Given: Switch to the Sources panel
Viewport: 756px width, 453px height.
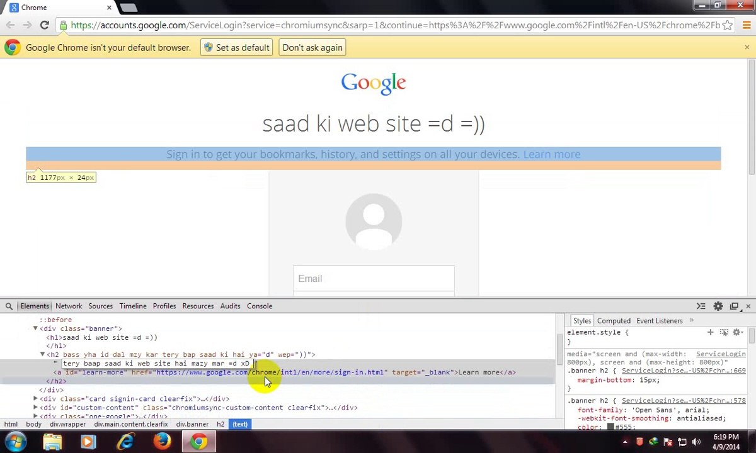Looking at the screenshot, I should point(100,306).
